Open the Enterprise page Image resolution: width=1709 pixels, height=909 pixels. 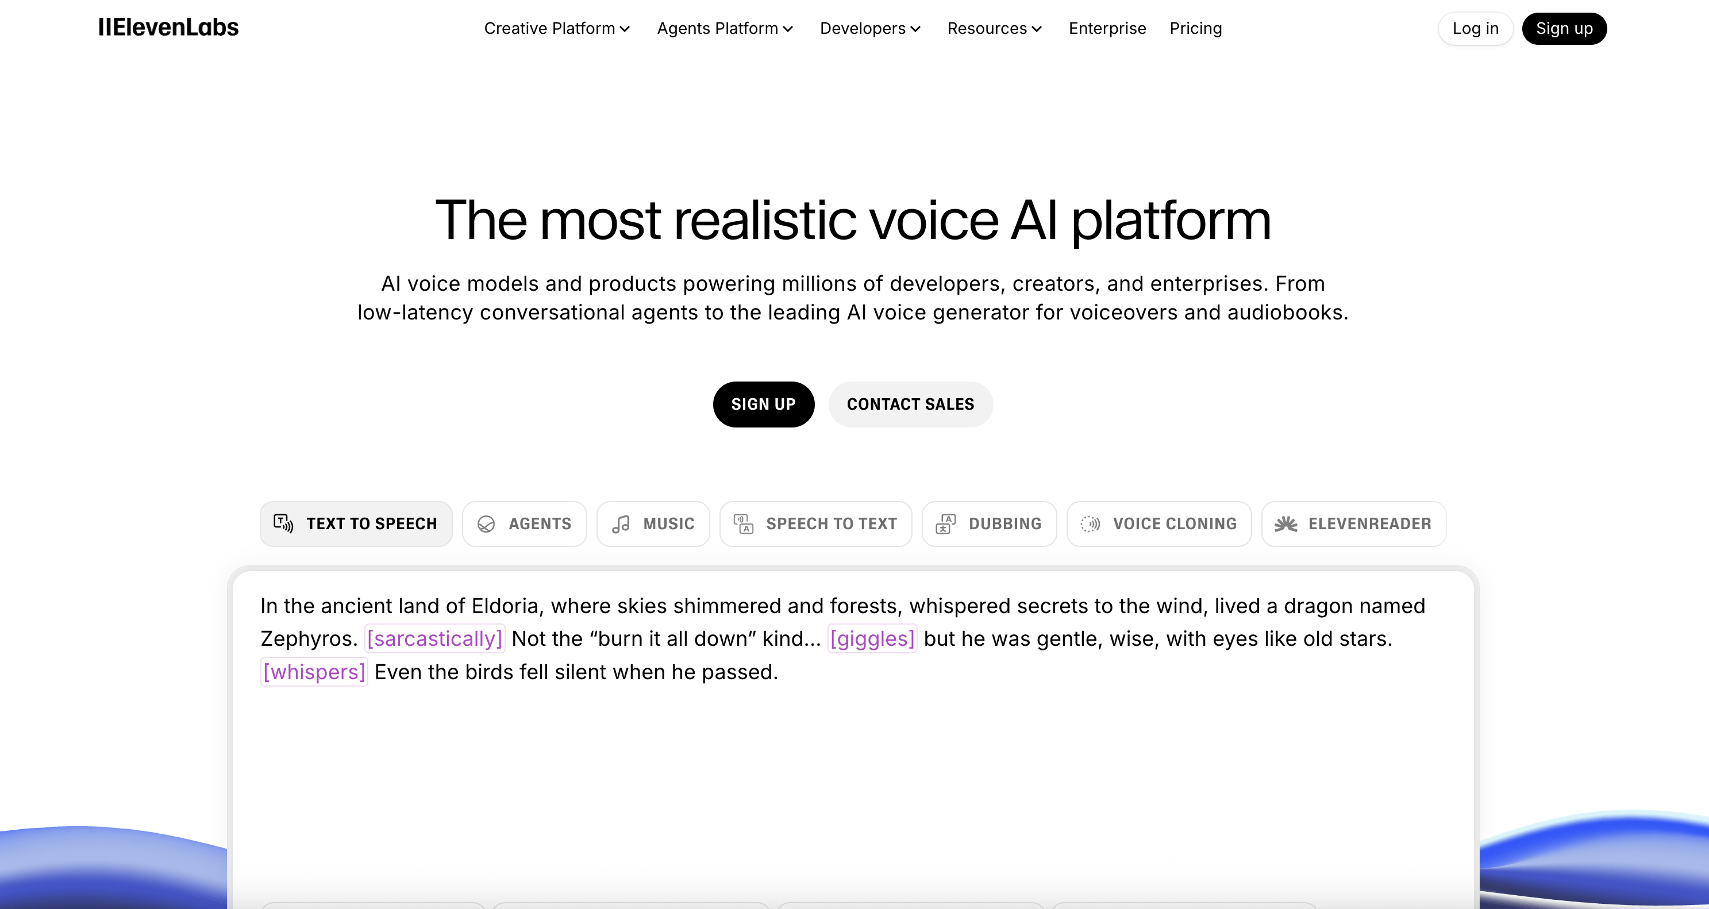click(1107, 29)
